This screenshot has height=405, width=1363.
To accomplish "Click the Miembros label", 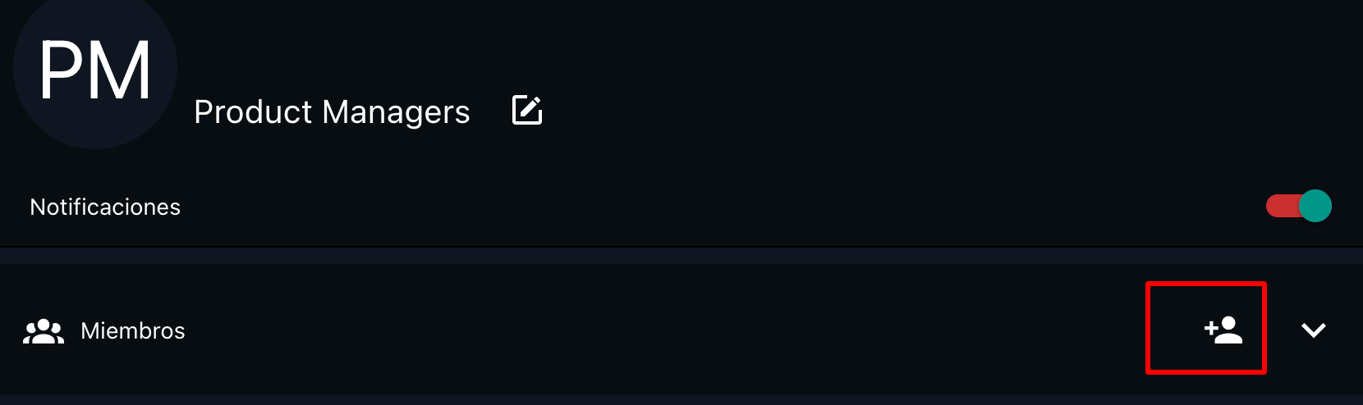I will [133, 331].
